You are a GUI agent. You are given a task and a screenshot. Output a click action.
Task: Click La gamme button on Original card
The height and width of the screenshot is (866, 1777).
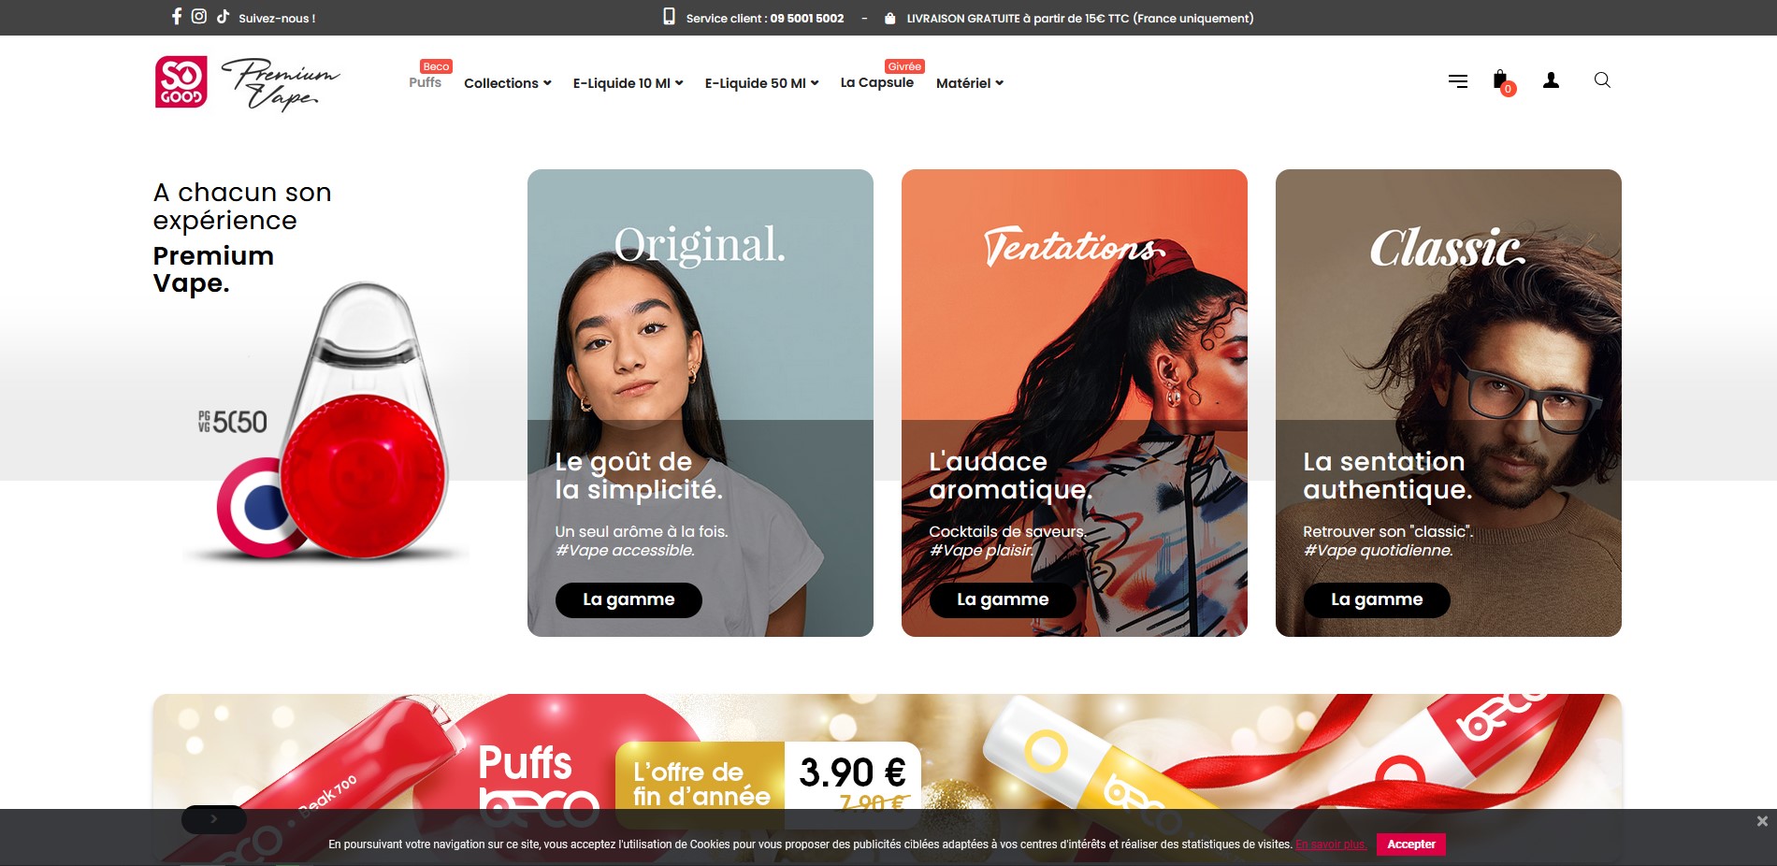[628, 599]
